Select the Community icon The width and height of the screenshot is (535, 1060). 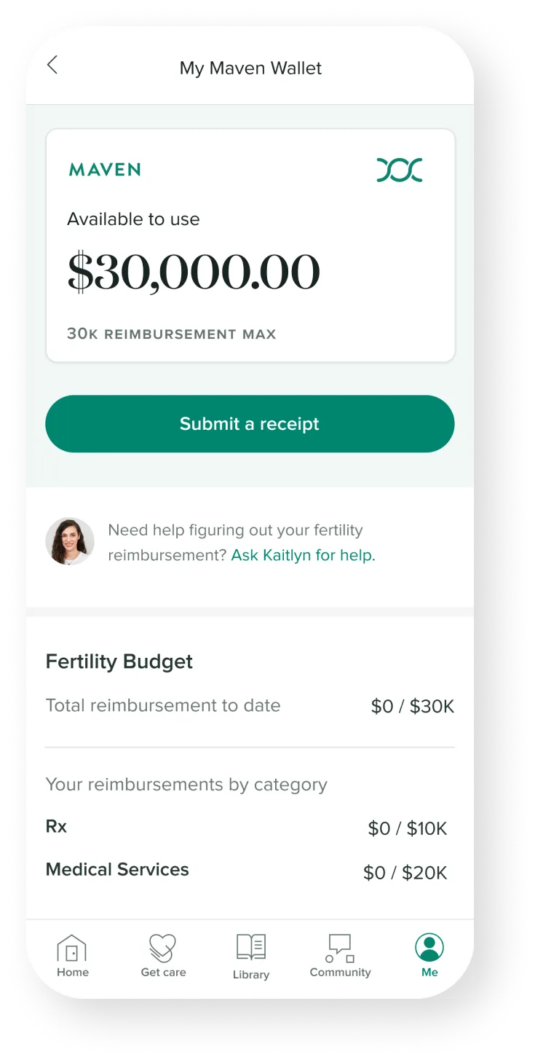(x=340, y=954)
